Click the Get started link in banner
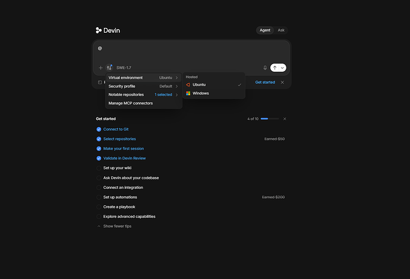 point(265,83)
